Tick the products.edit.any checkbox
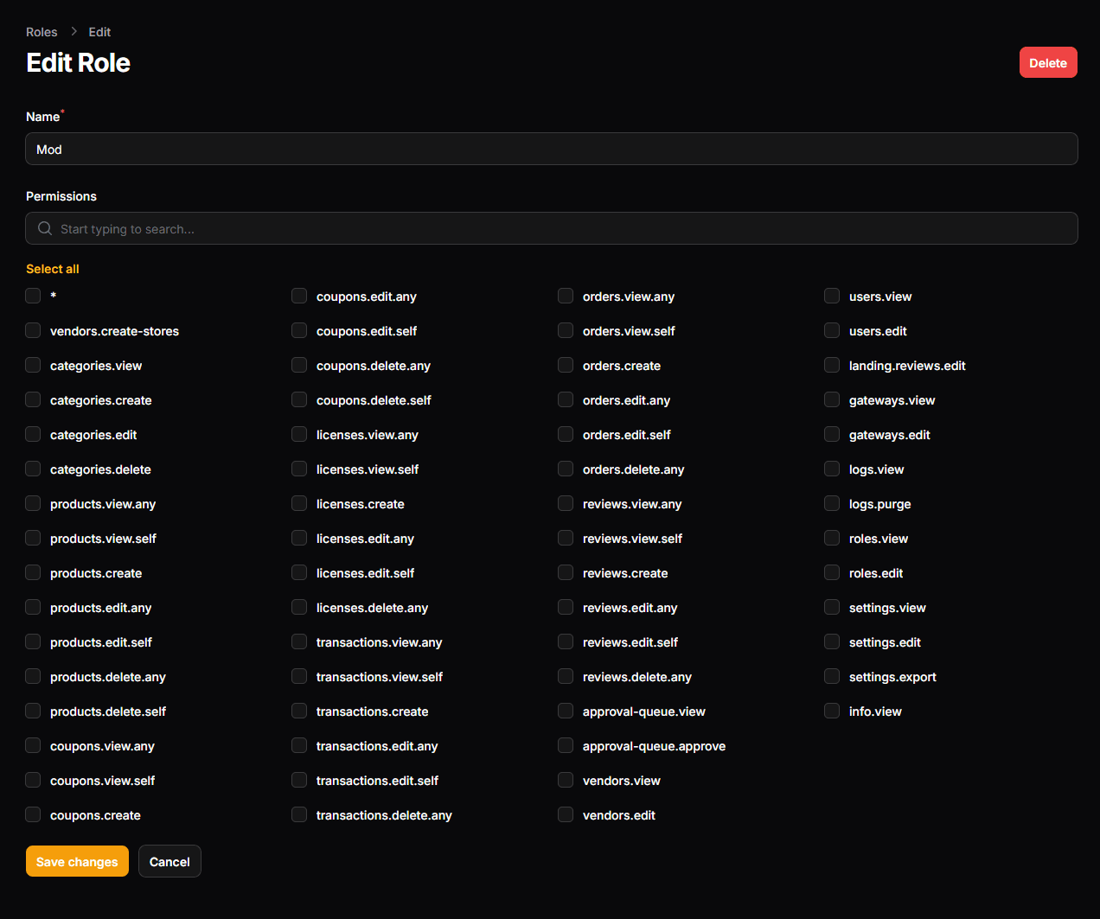1100x919 pixels. [x=33, y=607]
